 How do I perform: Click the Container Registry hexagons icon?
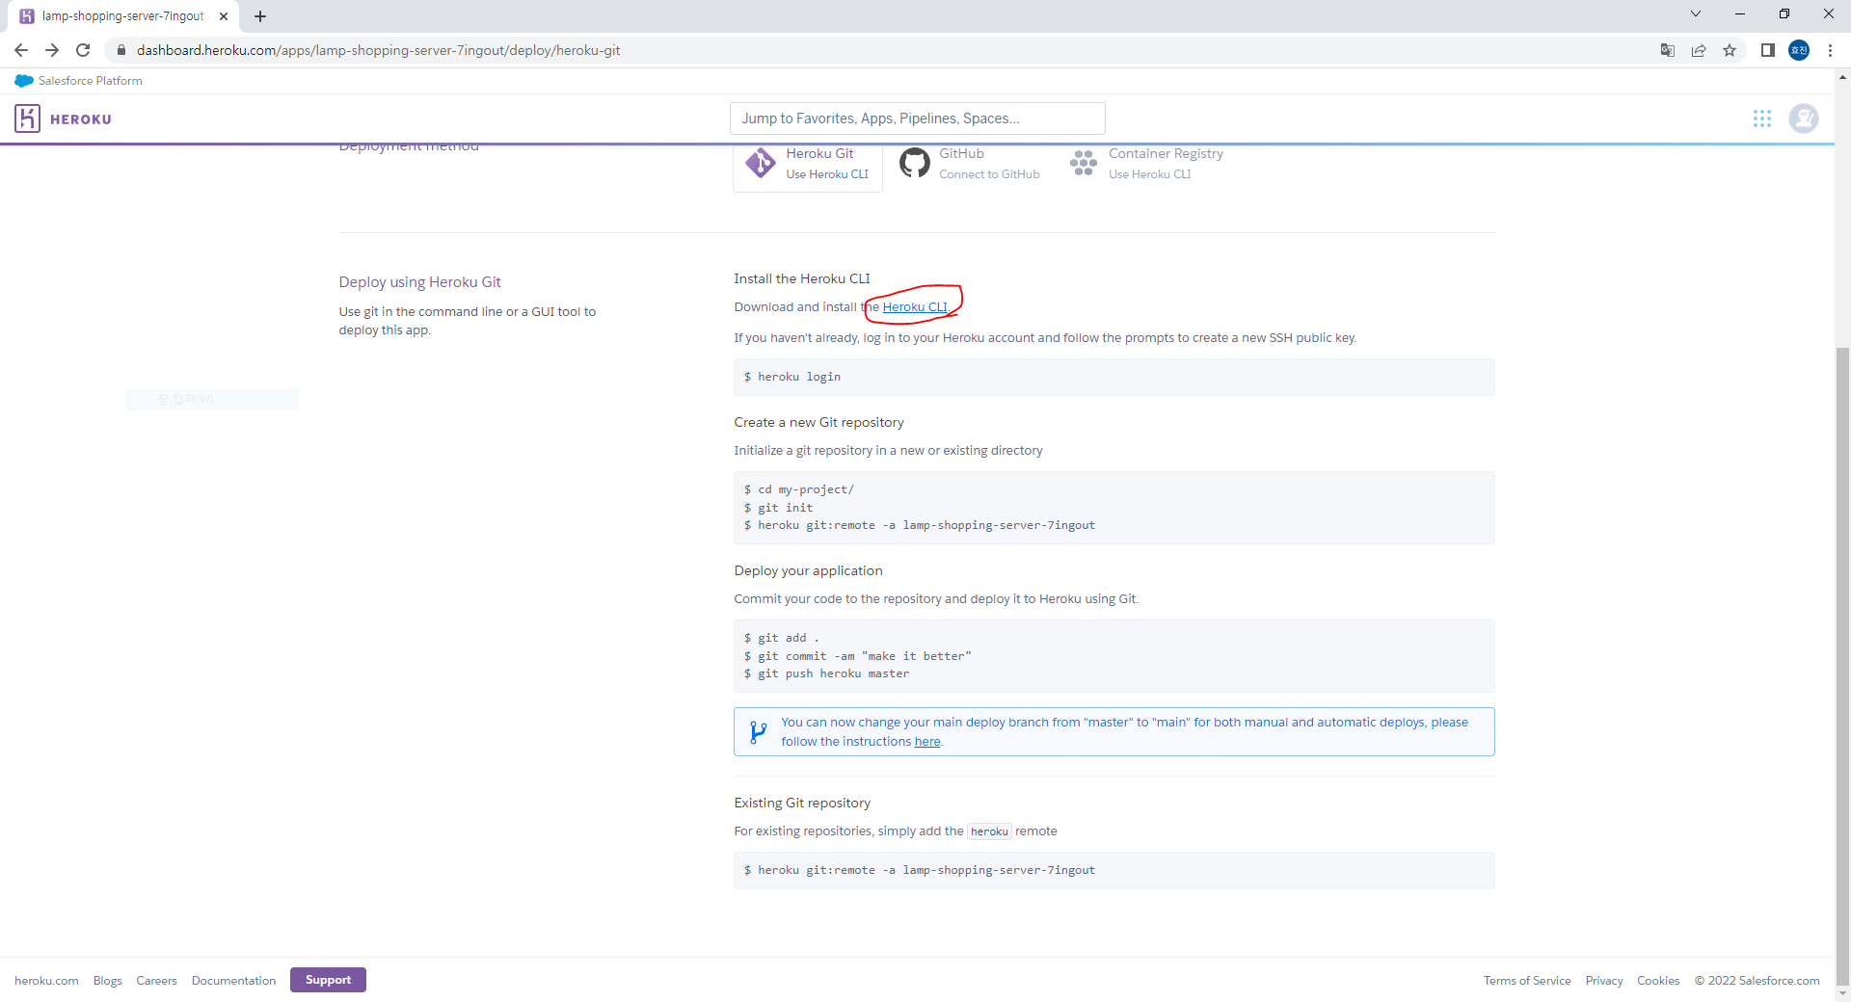coord(1083,163)
